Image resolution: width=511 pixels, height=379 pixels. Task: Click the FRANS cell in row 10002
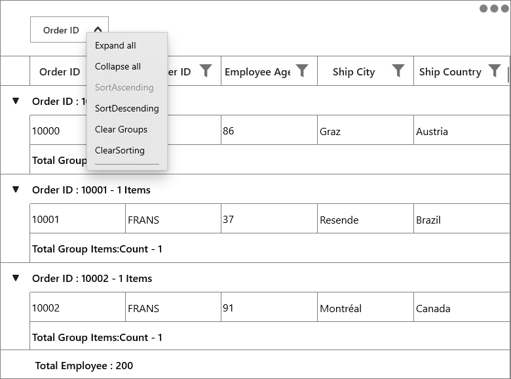[174, 307]
